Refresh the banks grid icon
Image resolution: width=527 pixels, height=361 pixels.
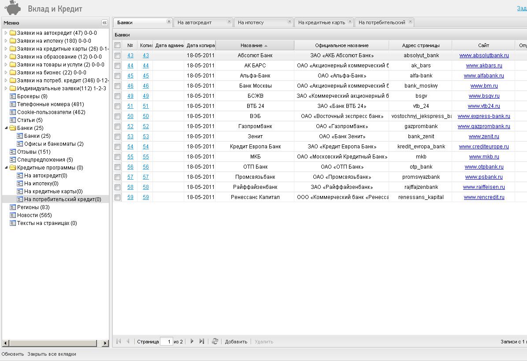point(215,341)
